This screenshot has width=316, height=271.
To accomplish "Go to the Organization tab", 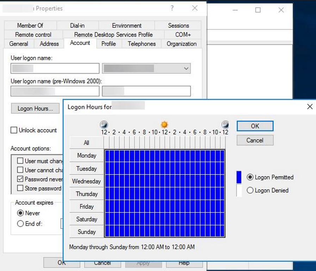I will (x=181, y=44).
